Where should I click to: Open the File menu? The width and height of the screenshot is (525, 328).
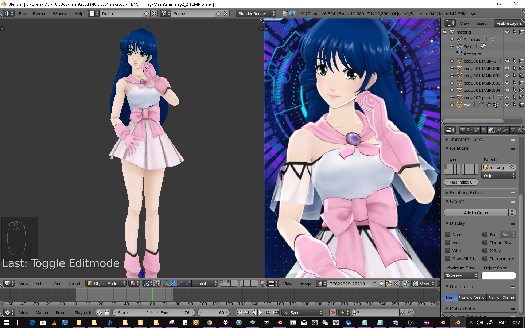pos(22,13)
